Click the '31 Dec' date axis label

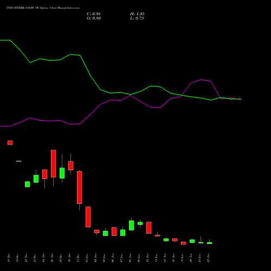click(x=78, y=258)
